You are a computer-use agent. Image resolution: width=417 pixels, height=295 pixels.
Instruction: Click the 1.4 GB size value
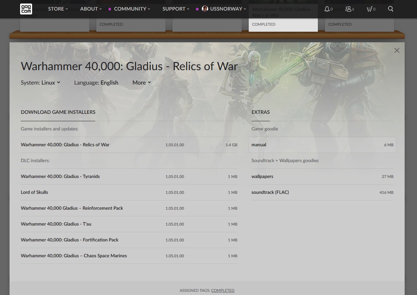231,145
